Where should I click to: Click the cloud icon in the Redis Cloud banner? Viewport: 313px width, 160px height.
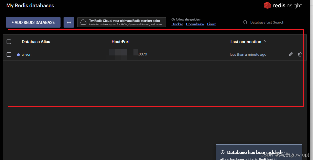point(84,22)
